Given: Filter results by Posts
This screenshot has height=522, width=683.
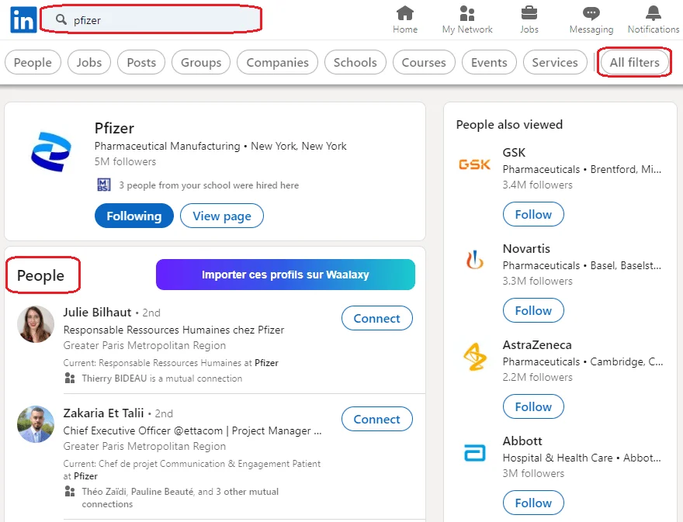Looking at the screenshot, I should [x=141, y=62].
